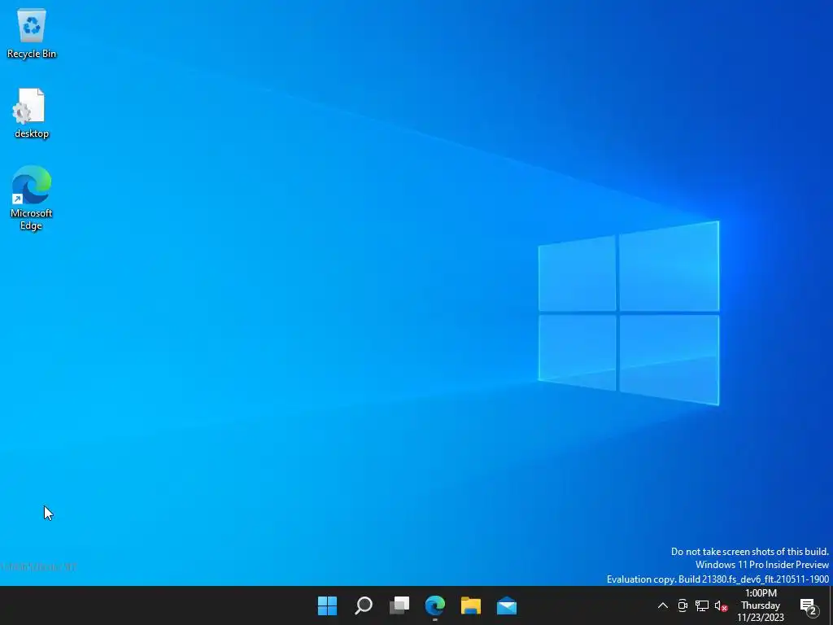Select the Recycle Bin desktop icon
Screen dimensions: 833x625
click(32, 33)
